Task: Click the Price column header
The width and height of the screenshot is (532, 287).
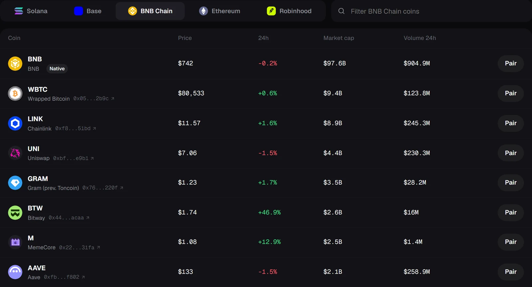Action: coord(185,38)
